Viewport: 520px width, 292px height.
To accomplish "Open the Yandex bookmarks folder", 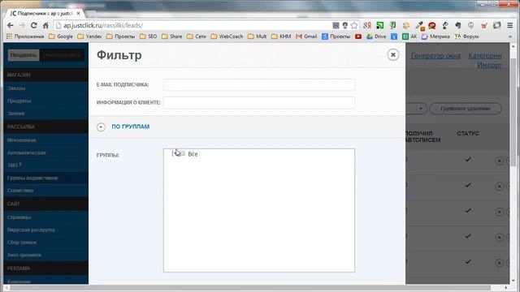I will click(89, 36).
